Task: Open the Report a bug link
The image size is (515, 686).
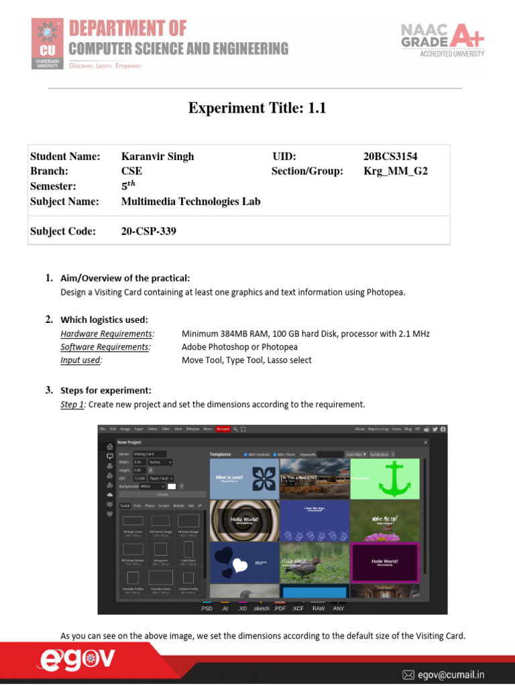Action: 378,429
